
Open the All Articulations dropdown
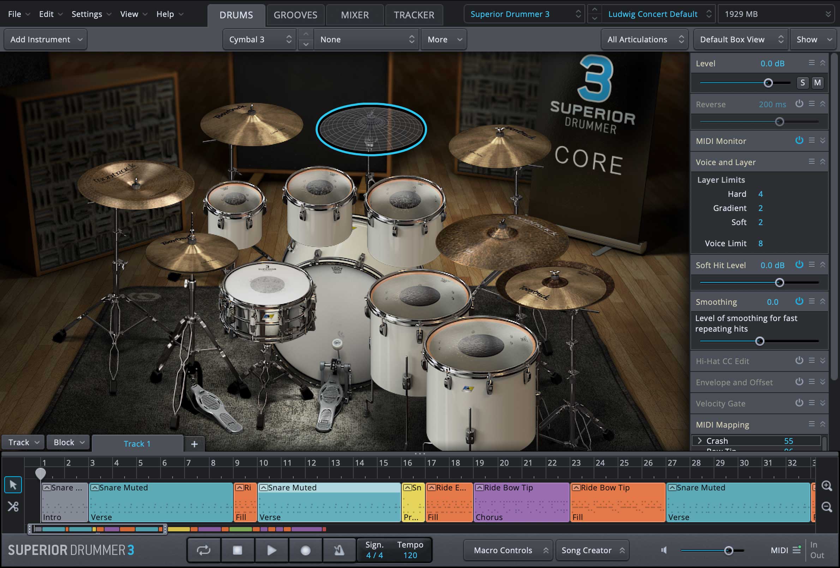pos(645,40)
